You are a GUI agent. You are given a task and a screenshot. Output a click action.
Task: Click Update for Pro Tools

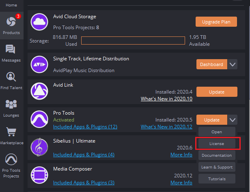(212, 120)
